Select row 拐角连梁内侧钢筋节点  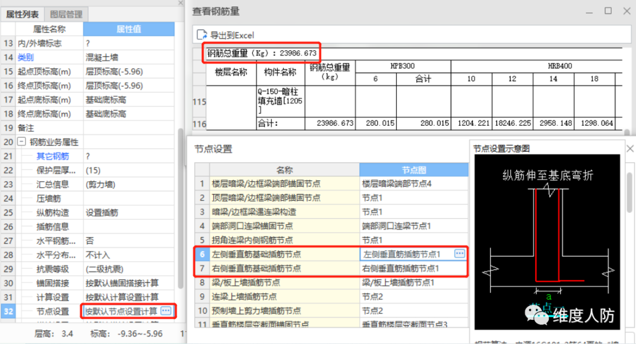(x=331, y=240)
